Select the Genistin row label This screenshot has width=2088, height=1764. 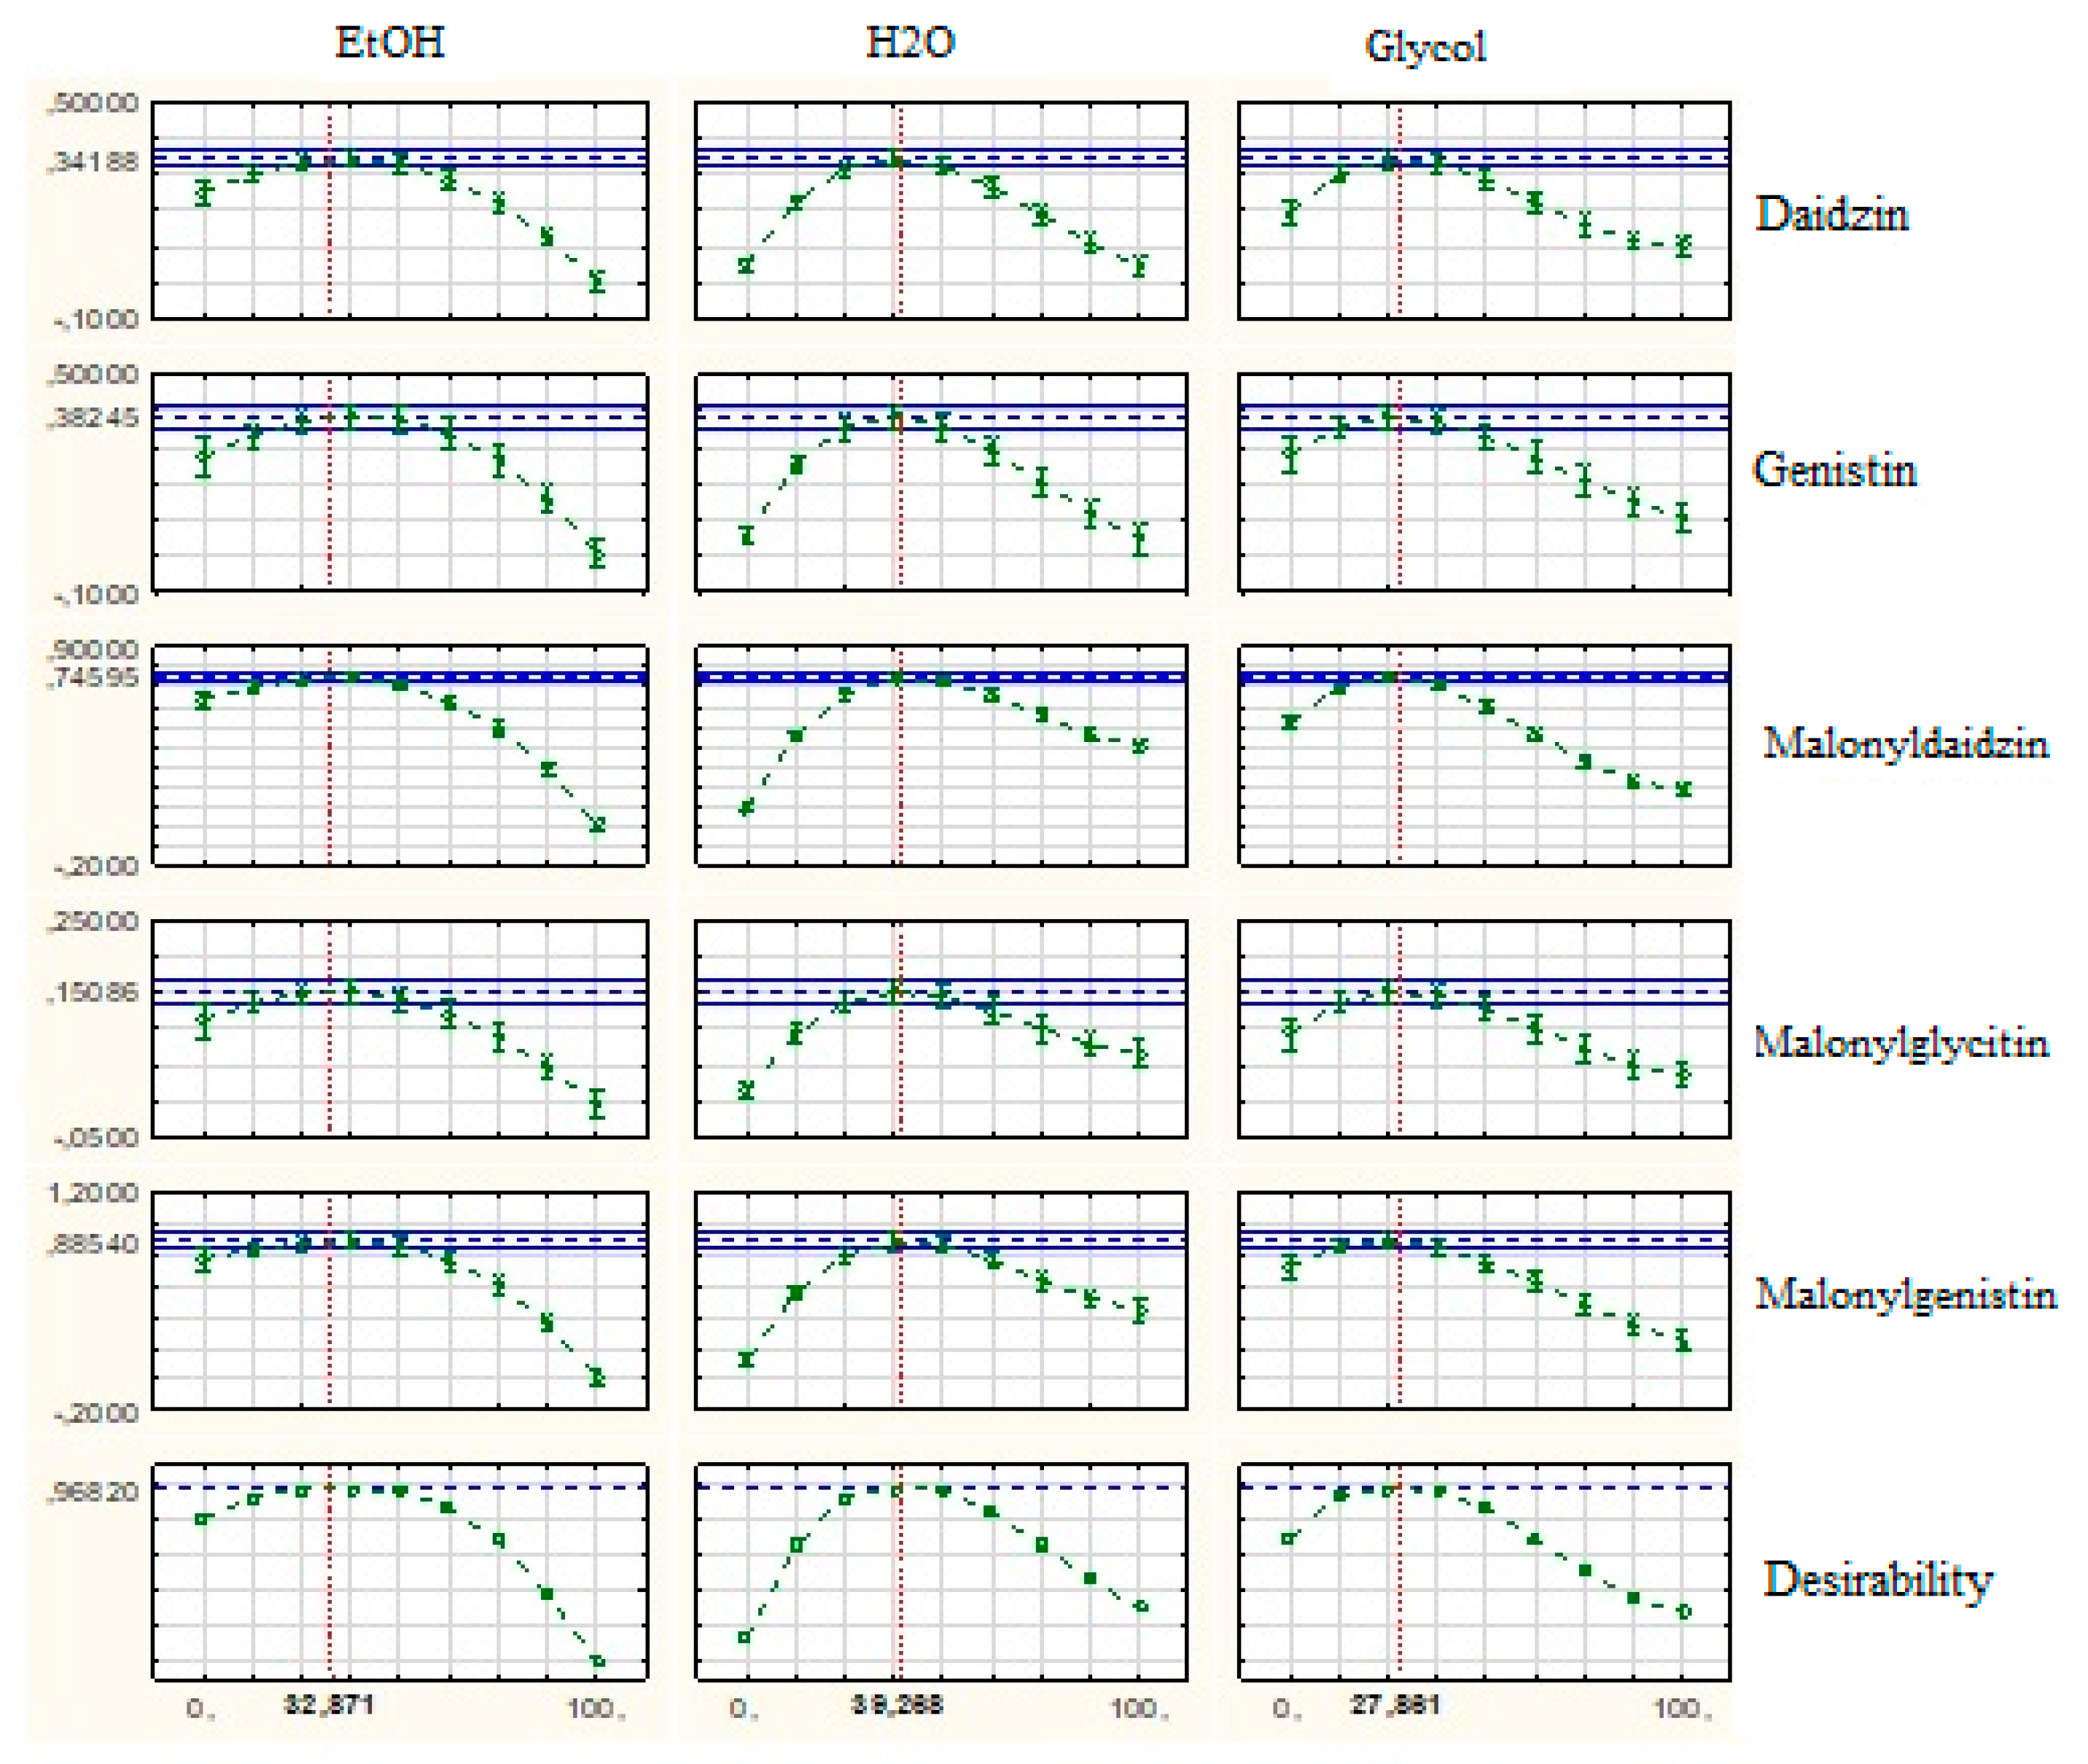coord(1834,470)
